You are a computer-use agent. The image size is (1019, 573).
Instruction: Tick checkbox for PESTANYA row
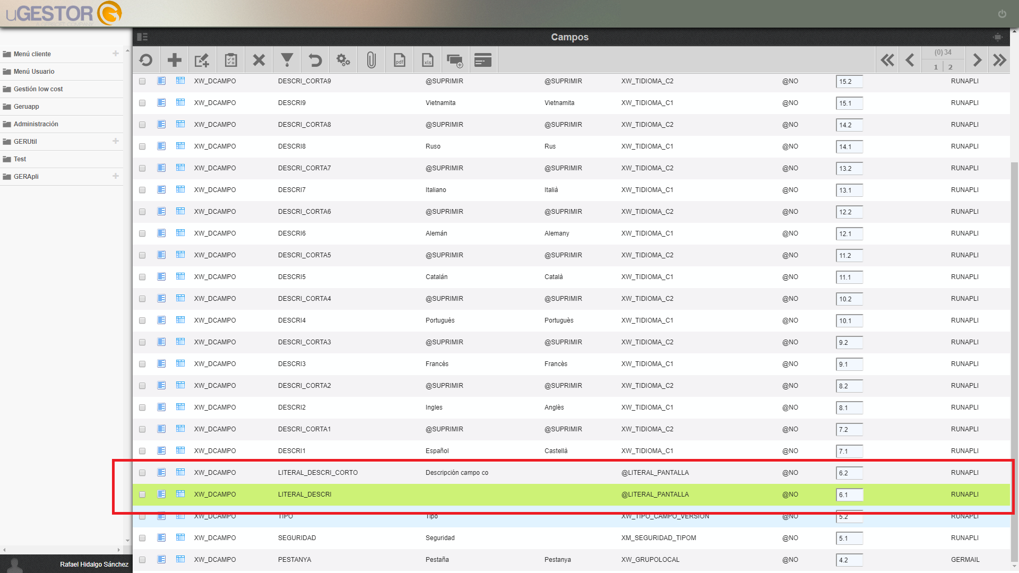142,560
